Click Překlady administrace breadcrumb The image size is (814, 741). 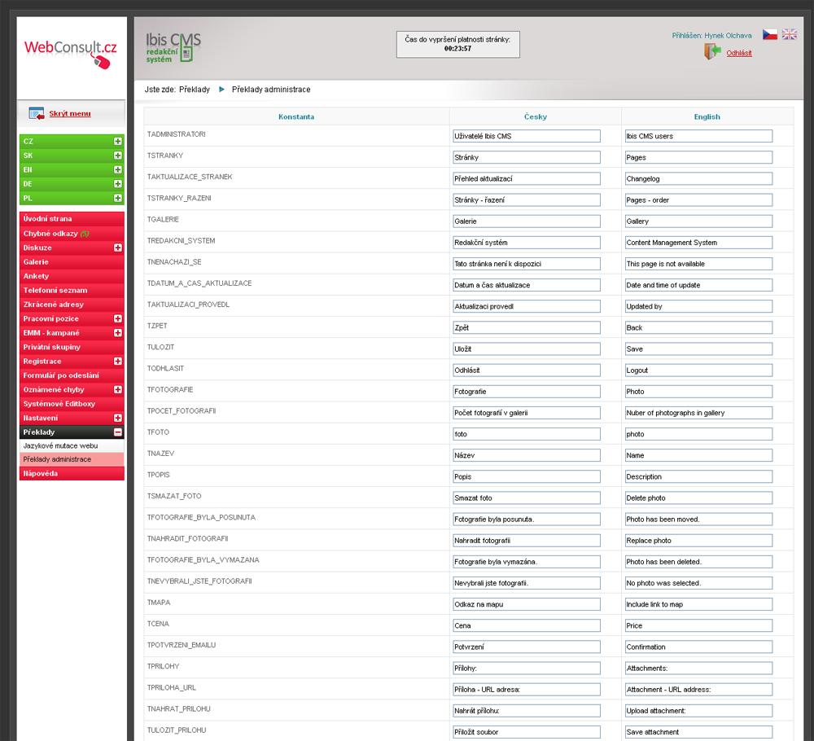[x=271, y=90]
